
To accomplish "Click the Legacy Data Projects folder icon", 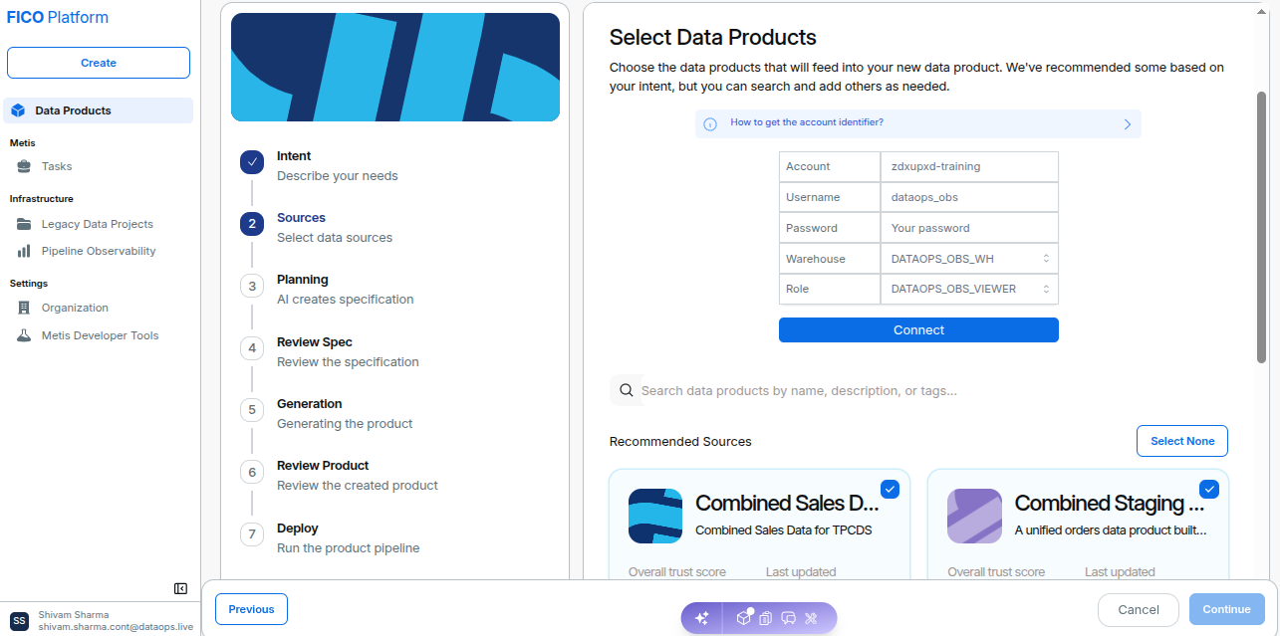I will (x=23, y=224).
